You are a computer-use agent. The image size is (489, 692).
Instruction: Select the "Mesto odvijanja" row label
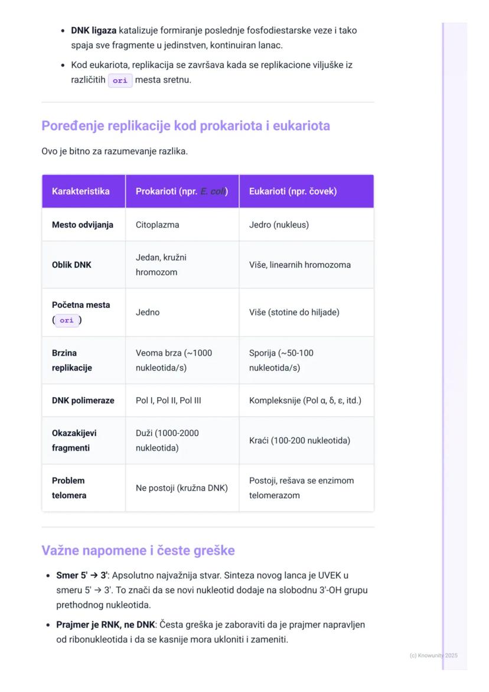[x=83, y=225]
